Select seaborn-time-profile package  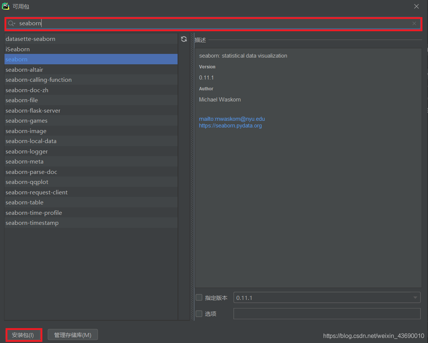[x=91, y=213]
